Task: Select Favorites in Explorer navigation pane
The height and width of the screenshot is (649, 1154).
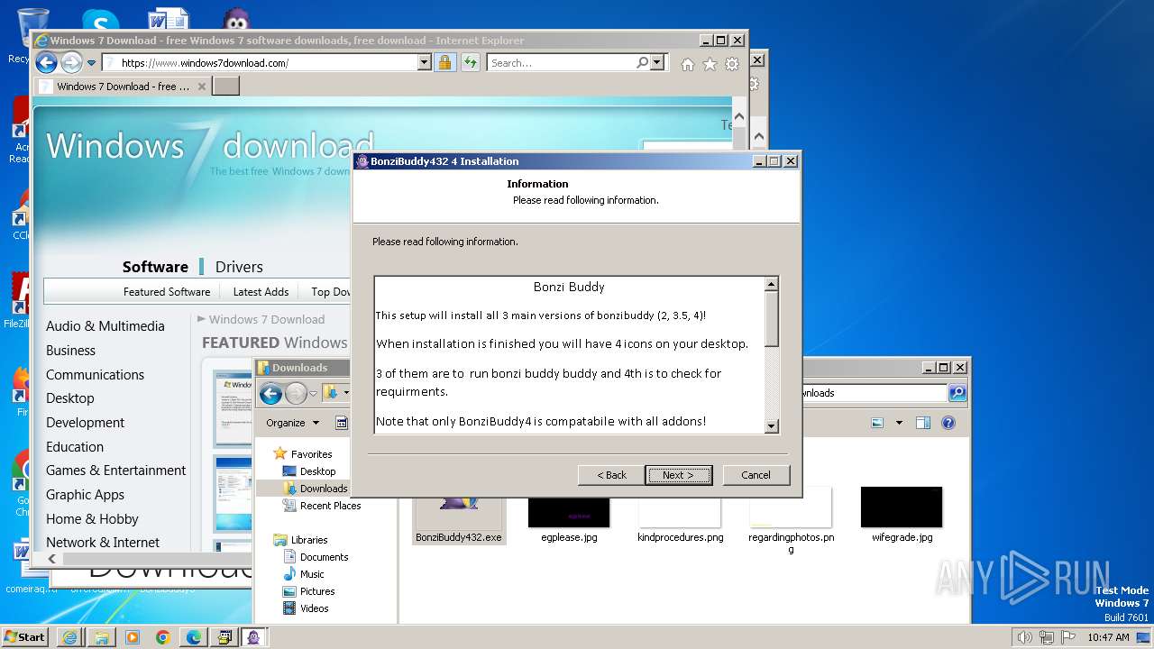Action: 311,454
